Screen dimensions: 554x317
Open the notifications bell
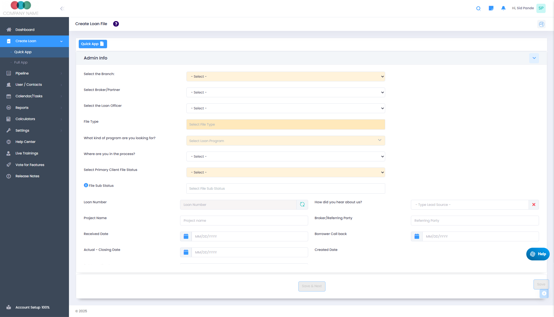click(x=503, y=8)
